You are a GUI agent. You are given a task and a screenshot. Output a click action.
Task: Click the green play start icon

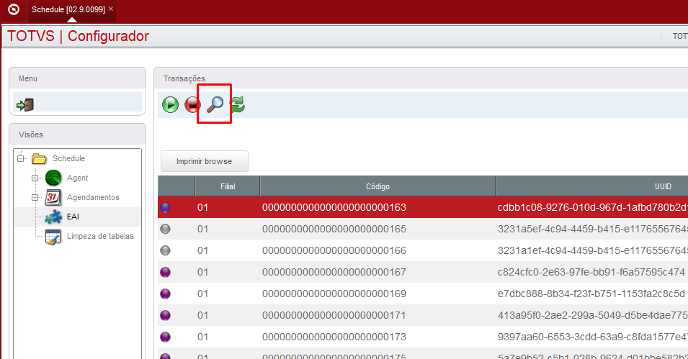click(170, 105)
